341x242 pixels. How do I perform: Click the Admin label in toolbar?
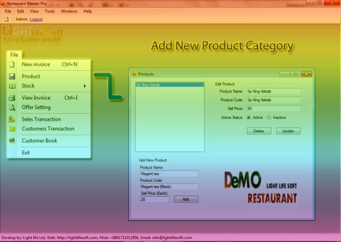coord(21,19)
